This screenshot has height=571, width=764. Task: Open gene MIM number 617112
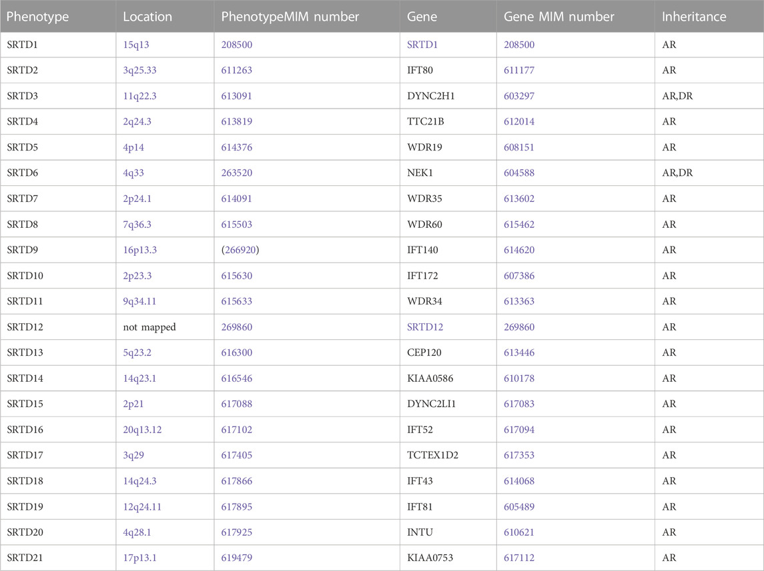pyautogui.click(x=519, y=558)
